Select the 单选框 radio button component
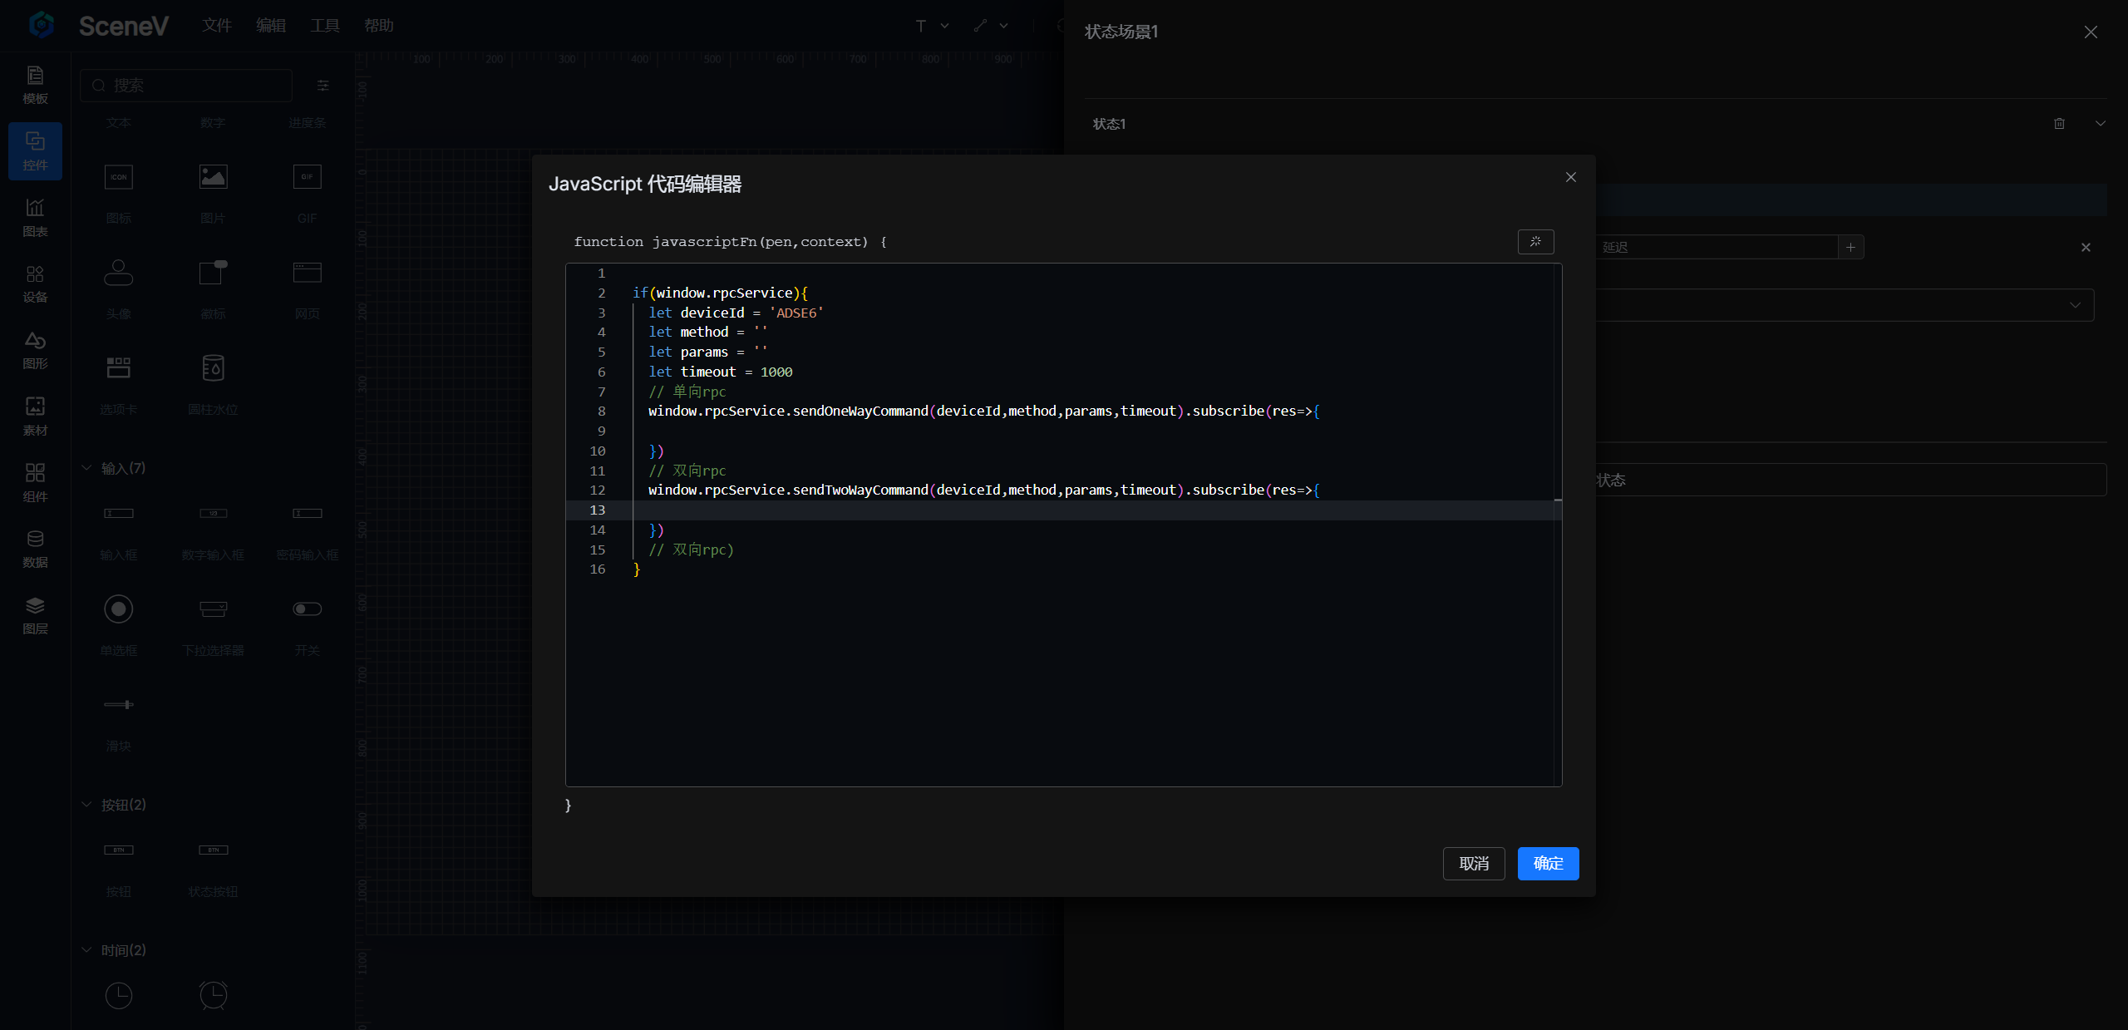2128x1030 pixels. pos(119,609)
